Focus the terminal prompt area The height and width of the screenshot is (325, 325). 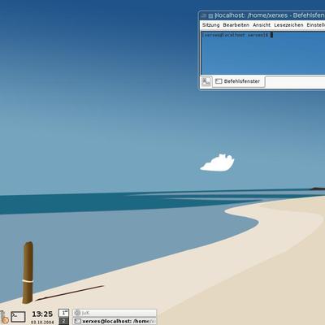(262, 53)
